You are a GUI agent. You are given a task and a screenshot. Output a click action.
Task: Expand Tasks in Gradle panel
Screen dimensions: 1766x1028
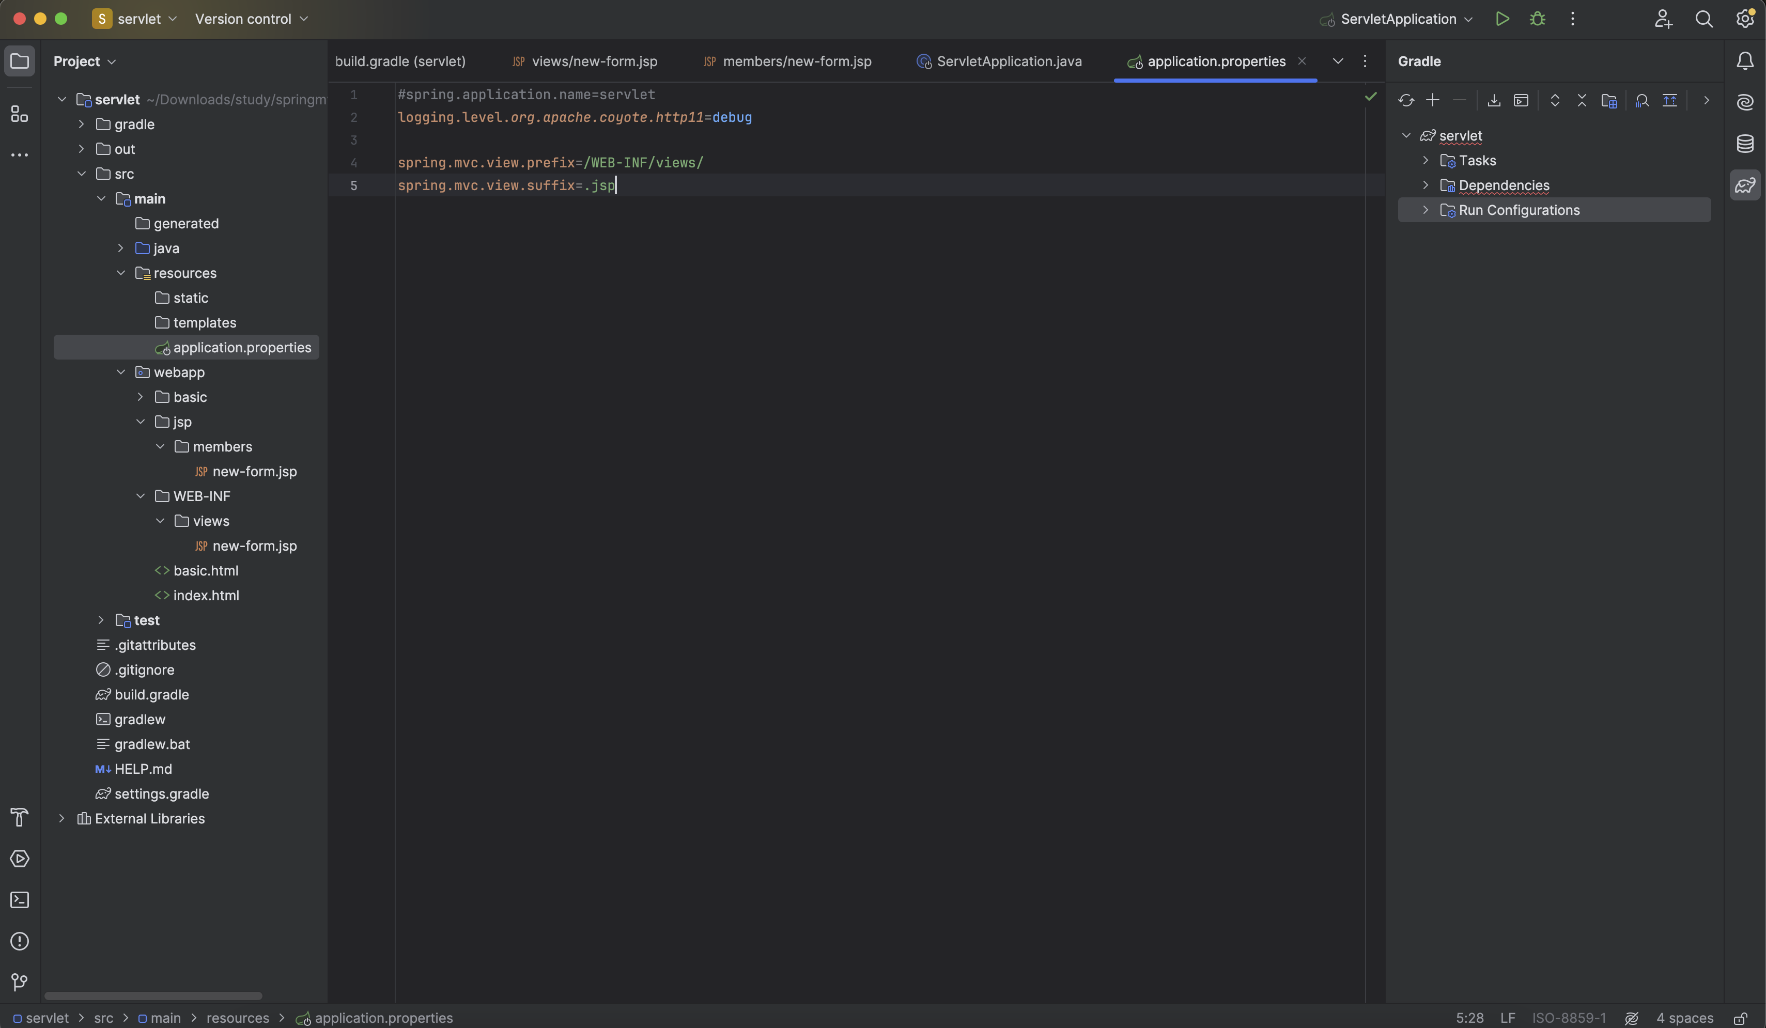(x=1426, y=161)
